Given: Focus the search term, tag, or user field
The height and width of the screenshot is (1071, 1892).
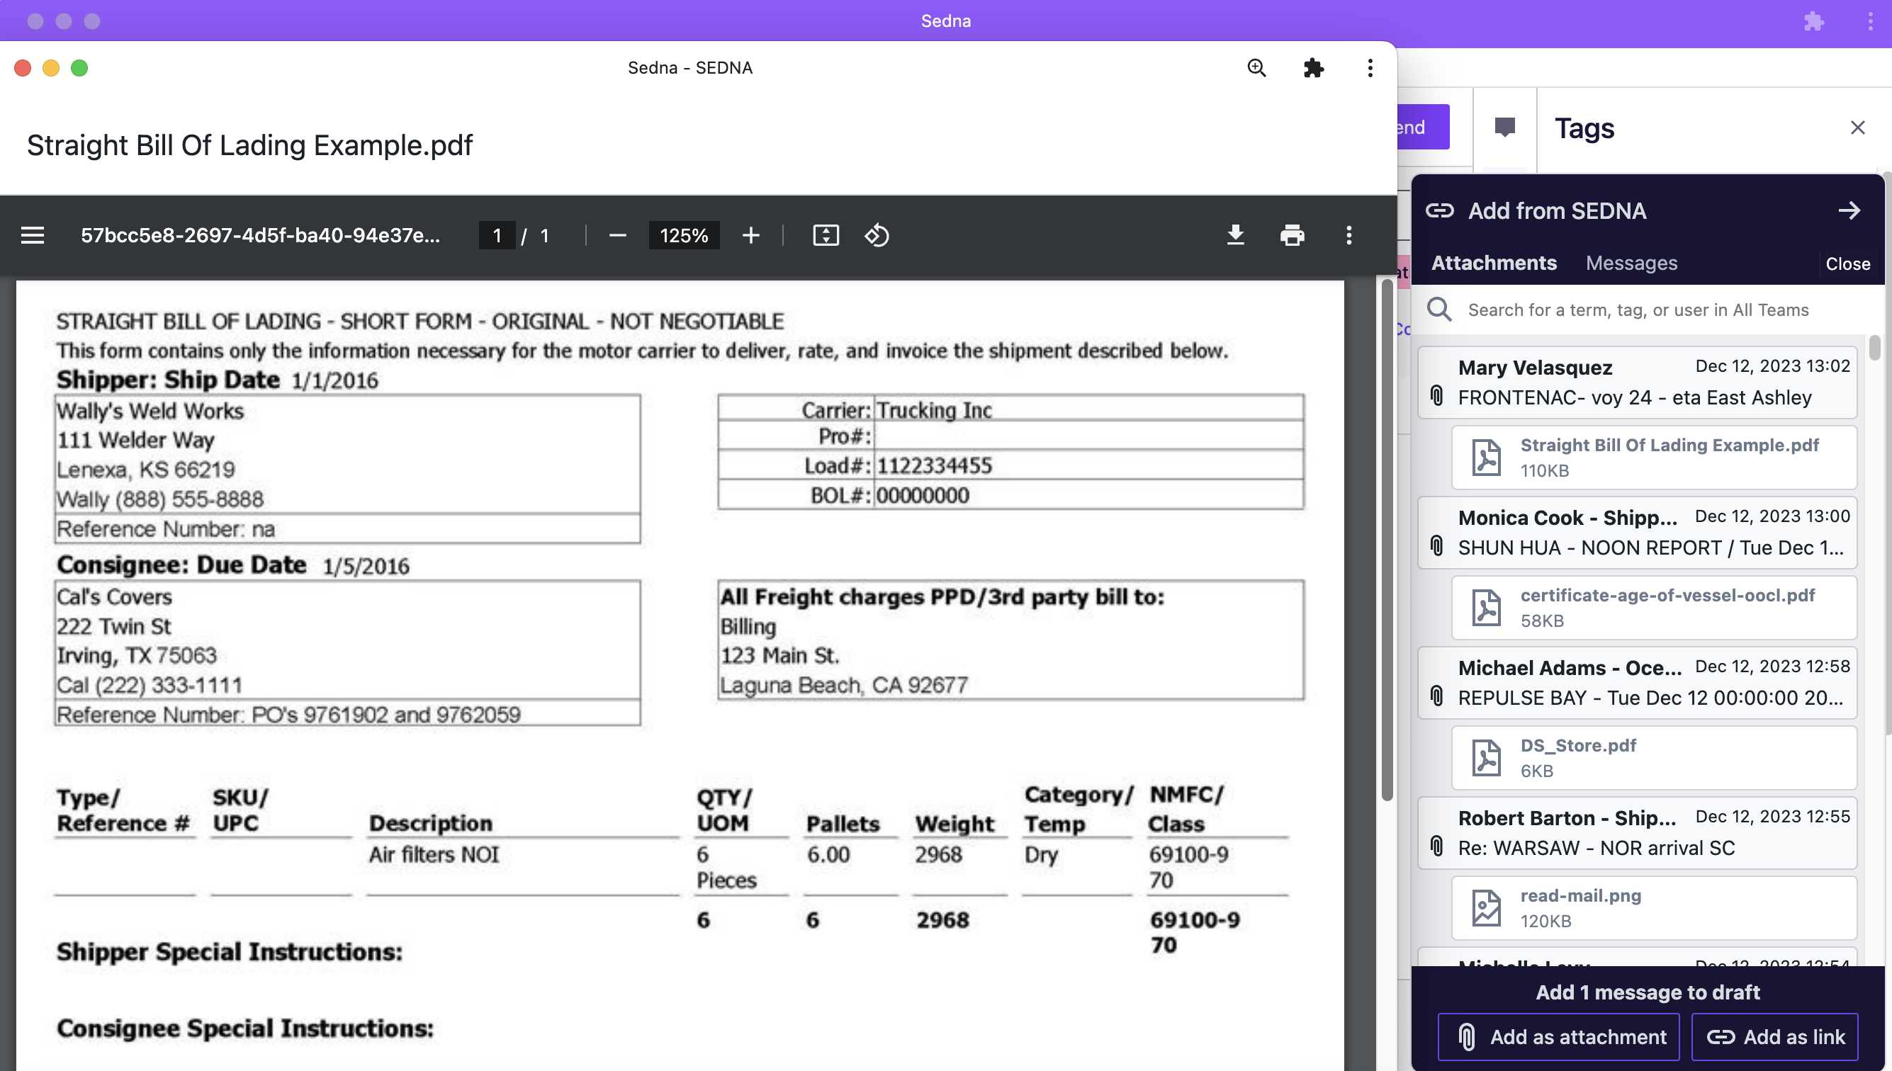Looking at the screenshot, I should (1638, 310).
